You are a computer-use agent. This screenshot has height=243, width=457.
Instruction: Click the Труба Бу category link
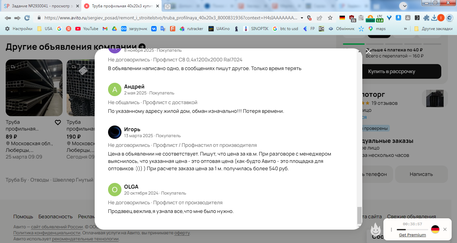[16, 180]
